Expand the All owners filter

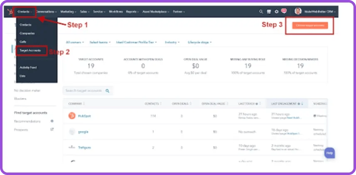(75, 42)
